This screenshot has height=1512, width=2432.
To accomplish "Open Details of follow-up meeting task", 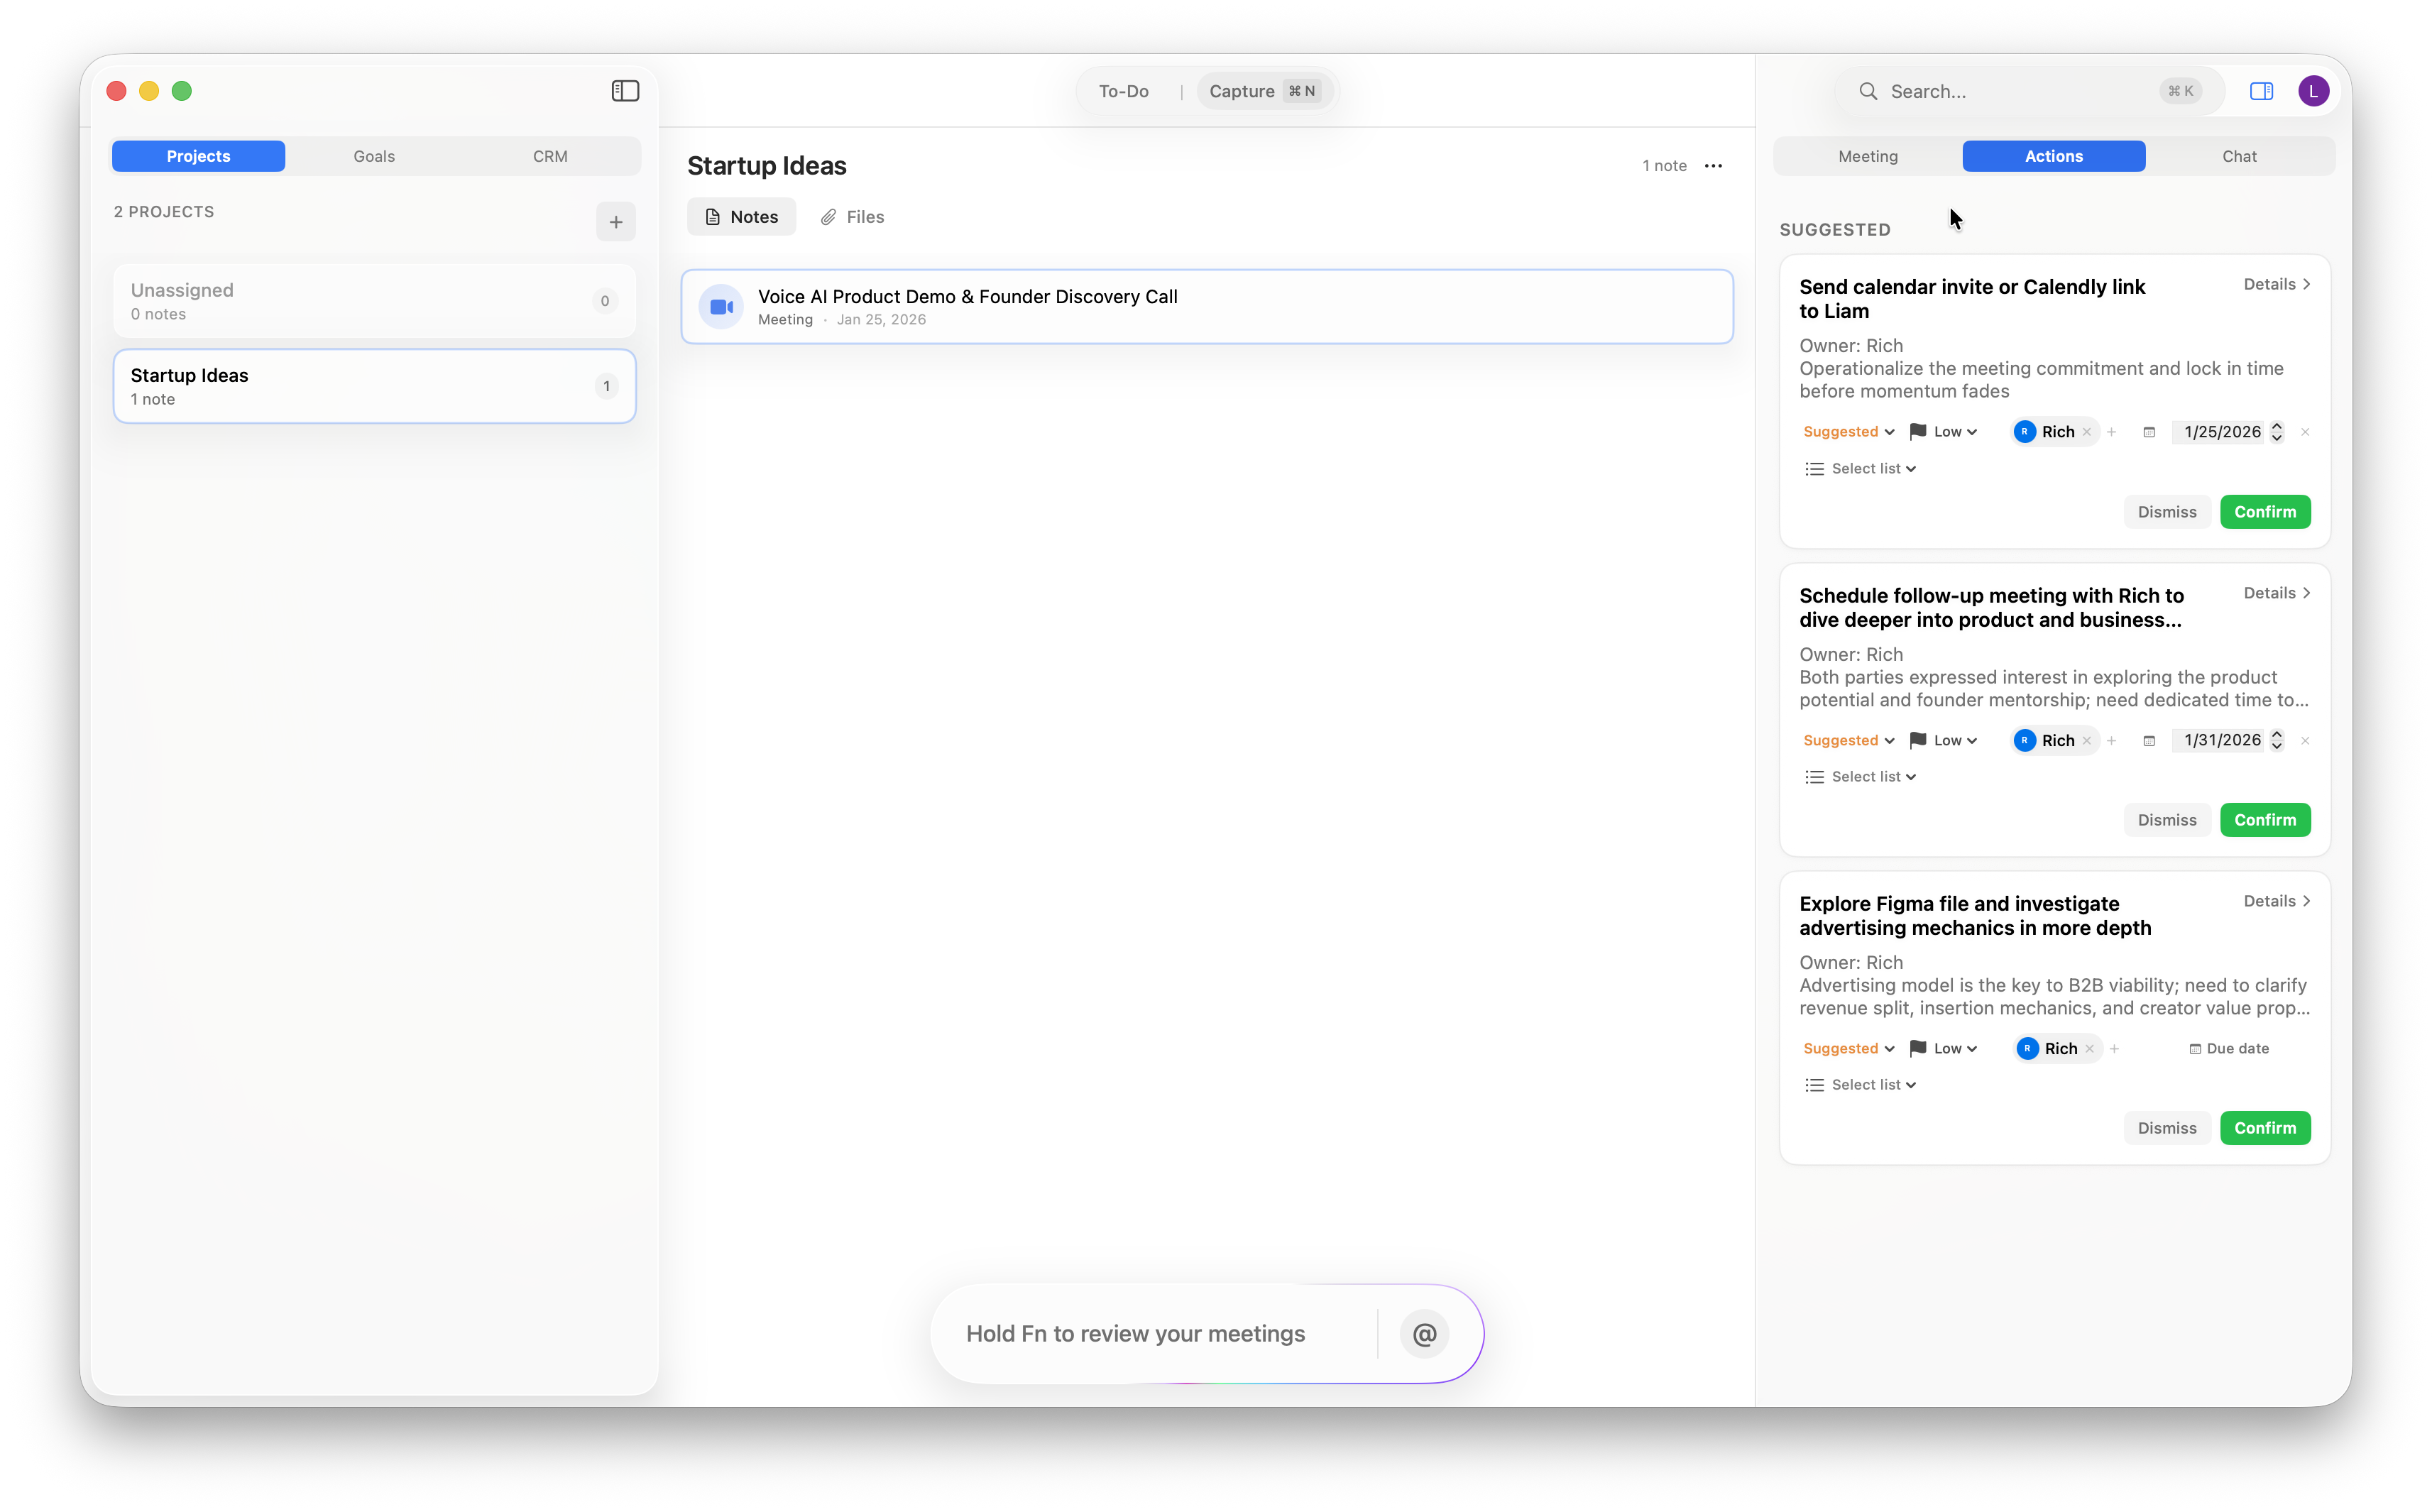I will [x=2276, y=593].
